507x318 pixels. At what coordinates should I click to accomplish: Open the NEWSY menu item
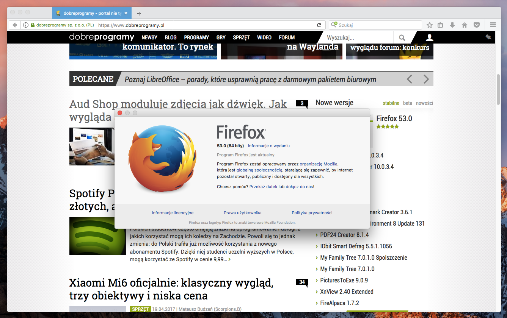pyautogui.click(x=149, y=37)
